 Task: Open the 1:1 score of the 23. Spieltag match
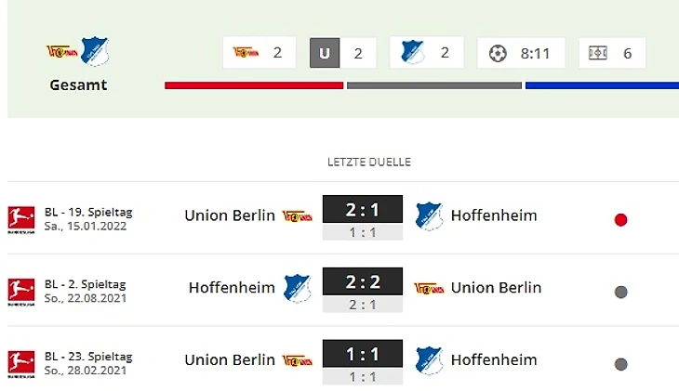[x=362, y=355]
